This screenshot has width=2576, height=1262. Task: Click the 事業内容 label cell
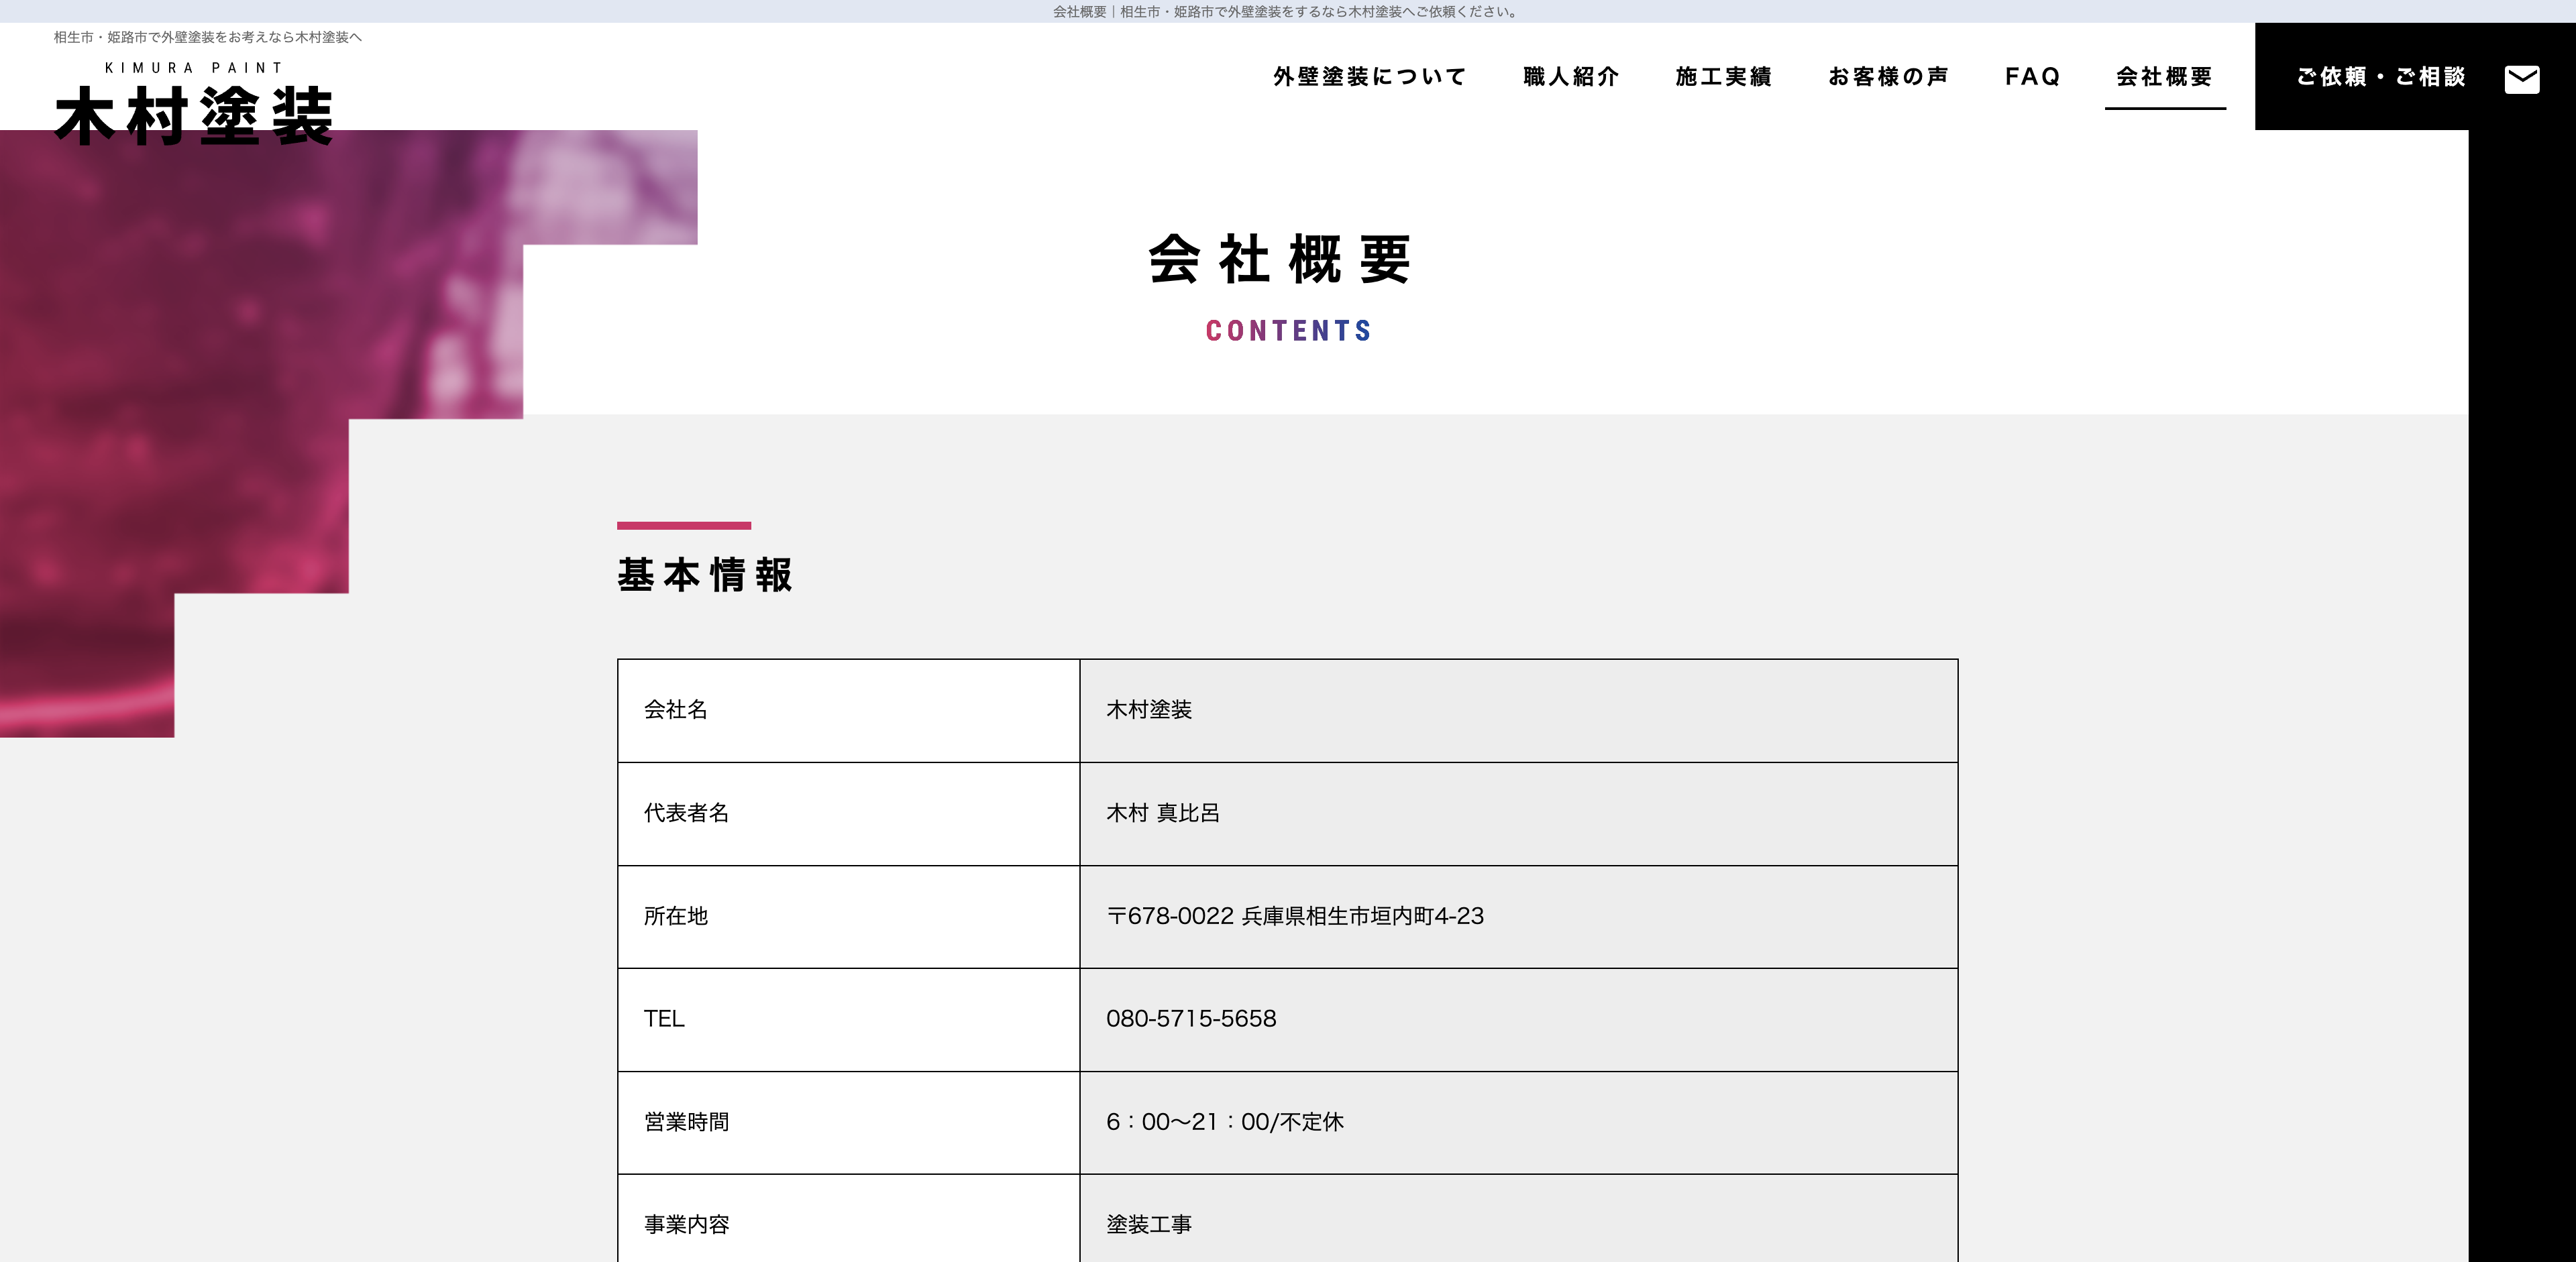tap(849, 1219)
